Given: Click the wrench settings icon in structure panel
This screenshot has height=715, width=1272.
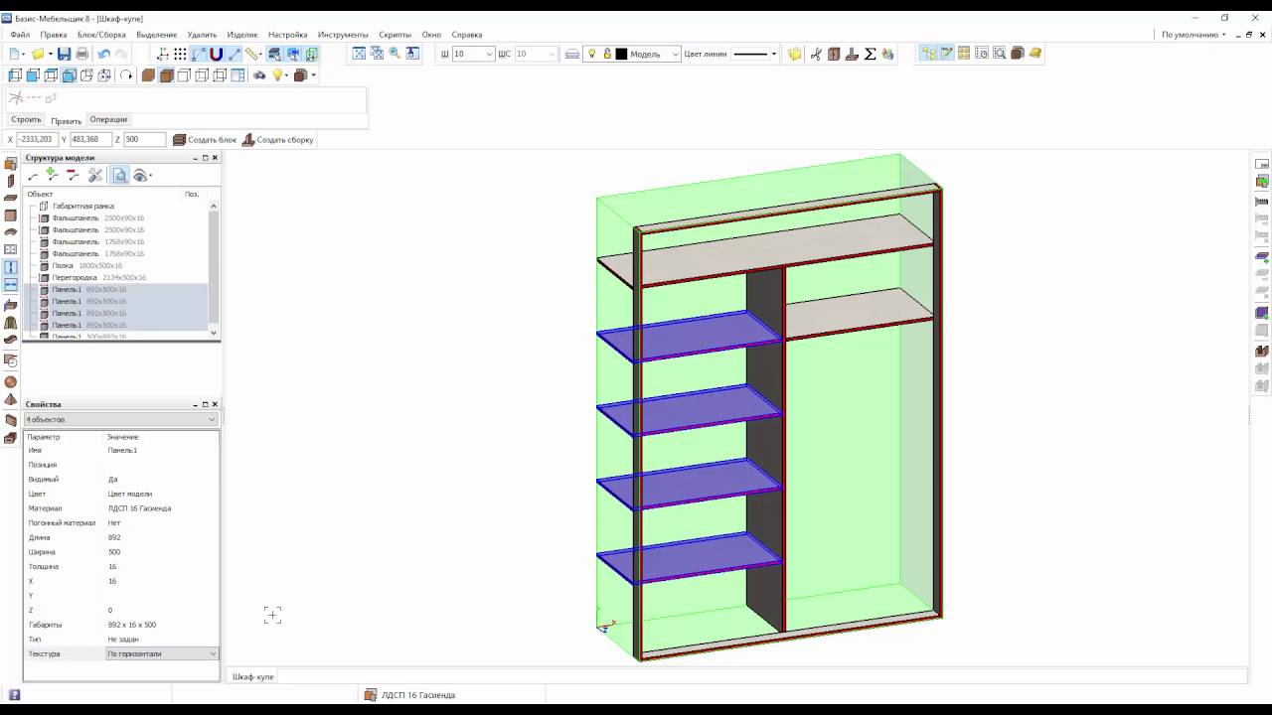Looking at the screenshot, I should (95, 176).
